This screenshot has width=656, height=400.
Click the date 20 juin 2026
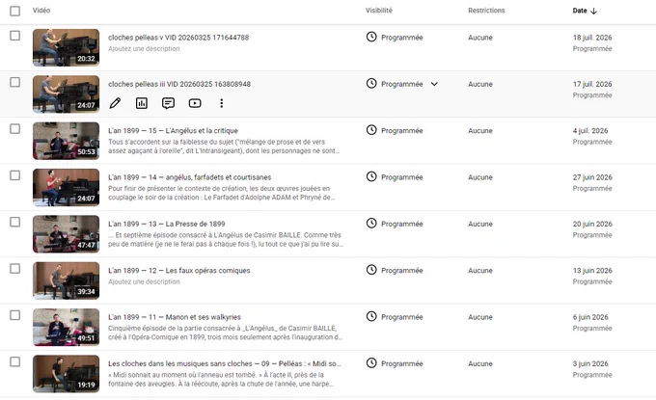592,224
